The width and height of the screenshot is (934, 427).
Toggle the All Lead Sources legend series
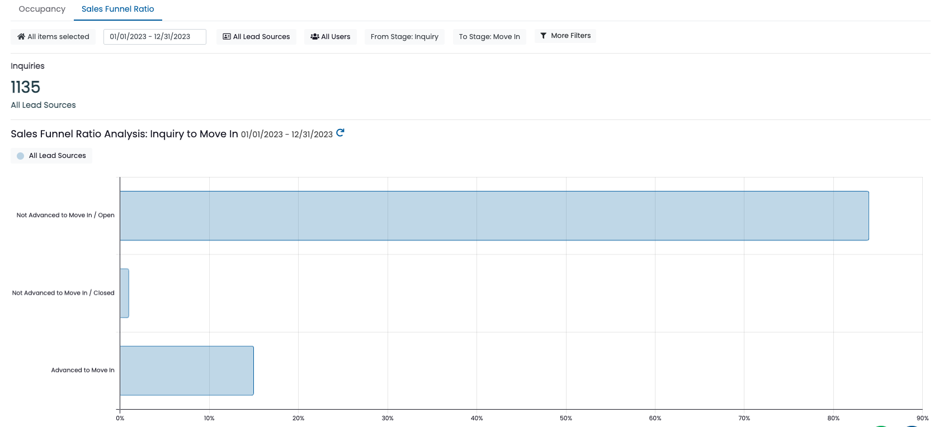[51, 156]
